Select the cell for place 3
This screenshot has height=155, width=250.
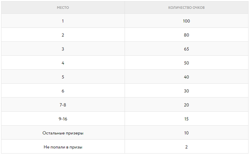point(63,49)
